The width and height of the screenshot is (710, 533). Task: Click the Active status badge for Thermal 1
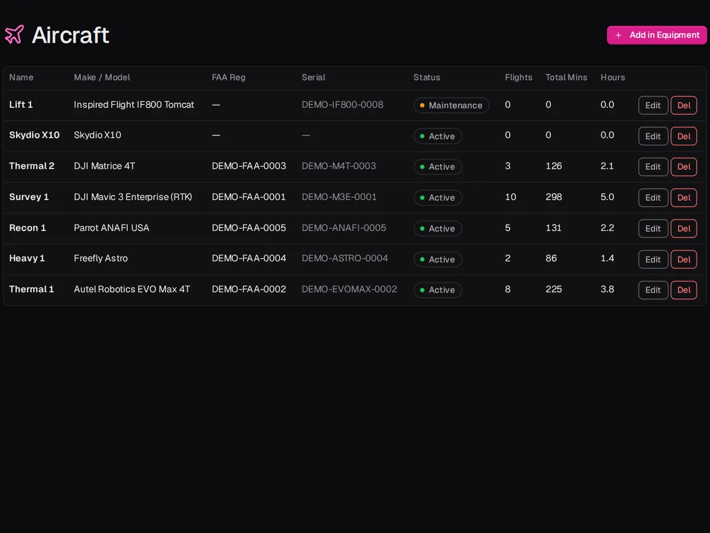coord(438,290)
